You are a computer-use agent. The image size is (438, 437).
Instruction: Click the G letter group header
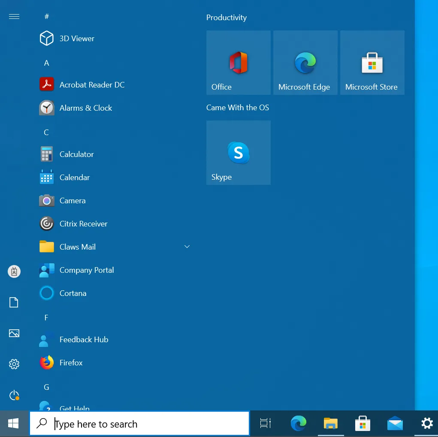pyautogui.click(x=46, y=387)
